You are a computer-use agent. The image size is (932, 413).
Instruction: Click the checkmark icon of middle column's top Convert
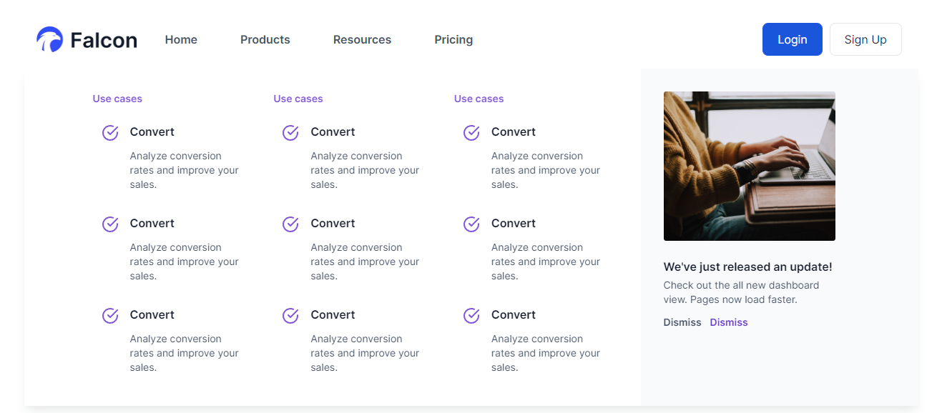(290, 133)
